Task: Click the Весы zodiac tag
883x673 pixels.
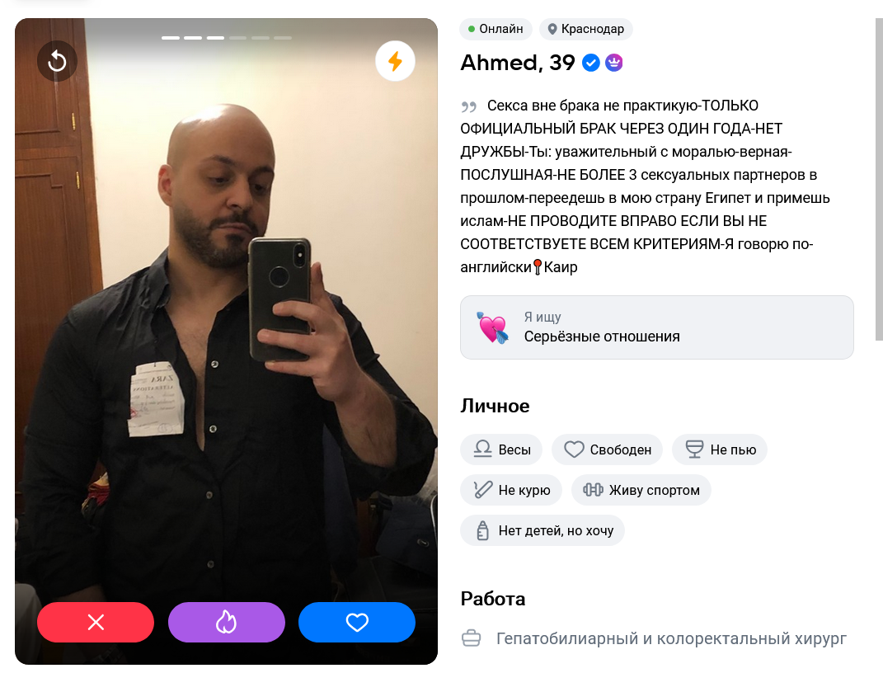Action: point(501,449)
